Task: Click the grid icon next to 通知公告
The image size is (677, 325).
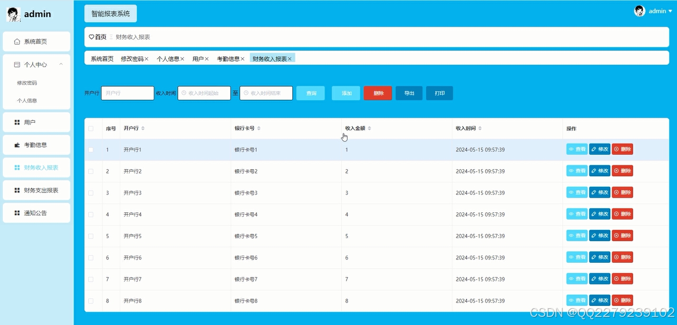Action: [x=17, y=213]
